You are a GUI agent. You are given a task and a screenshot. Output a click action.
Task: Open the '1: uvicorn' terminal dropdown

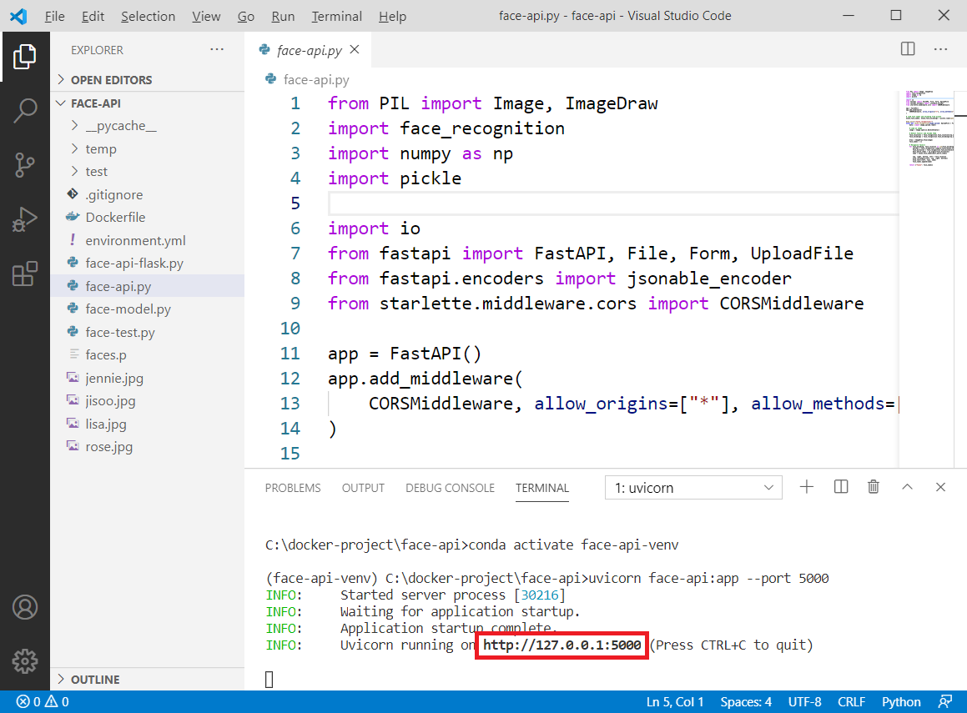[x=693, y=486]
